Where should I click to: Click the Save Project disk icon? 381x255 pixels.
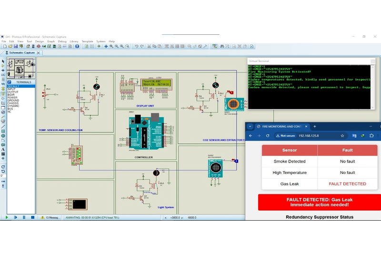pyautogui.click(x=16, y=46)
